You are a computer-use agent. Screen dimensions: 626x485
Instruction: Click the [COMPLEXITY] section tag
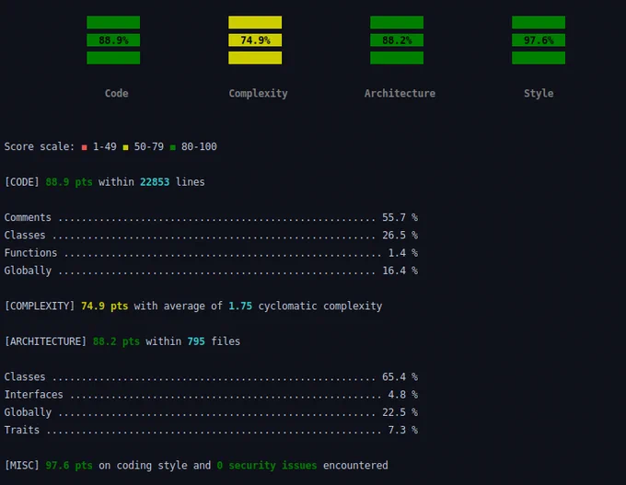[40, 306]
